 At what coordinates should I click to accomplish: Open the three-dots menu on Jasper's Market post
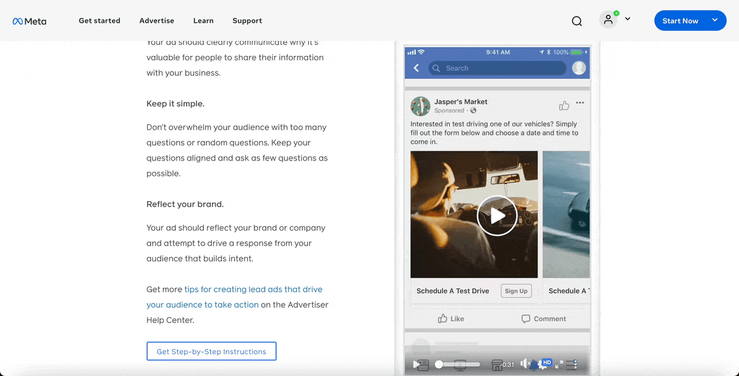[x=579, y=103]
